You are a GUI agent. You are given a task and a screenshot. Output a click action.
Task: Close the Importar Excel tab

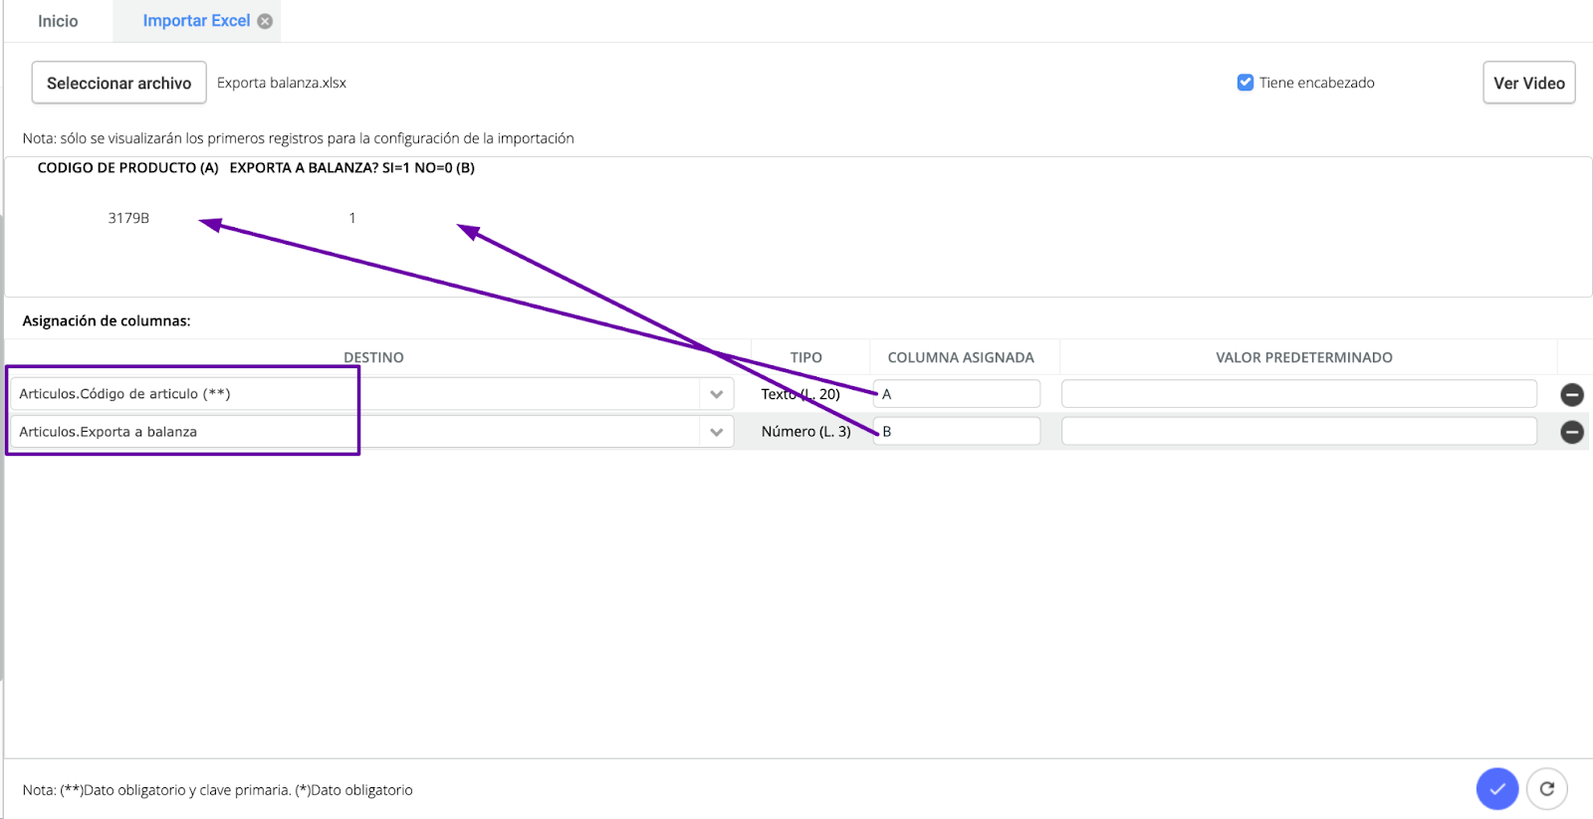point(265,21)
